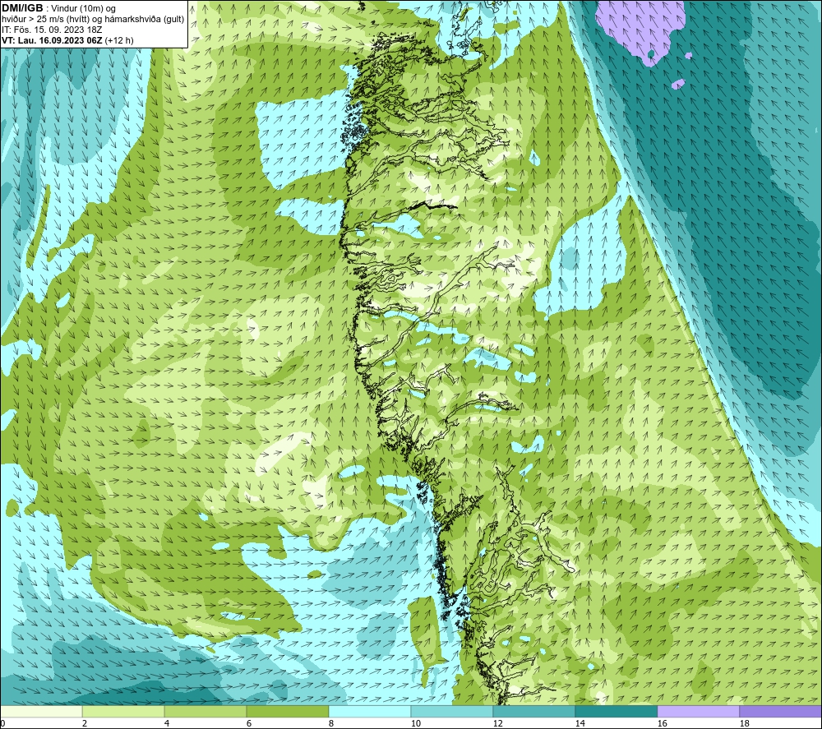Click the scale label '18'
This screenshot has height=729, width=822.
coord(744,724)
